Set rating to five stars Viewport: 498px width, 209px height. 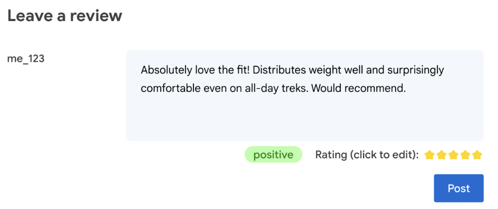point(477,155)
